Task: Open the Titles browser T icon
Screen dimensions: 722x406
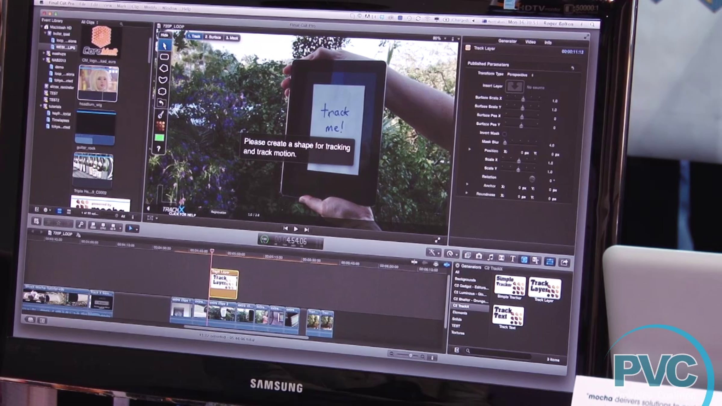Action: [513, 259]
